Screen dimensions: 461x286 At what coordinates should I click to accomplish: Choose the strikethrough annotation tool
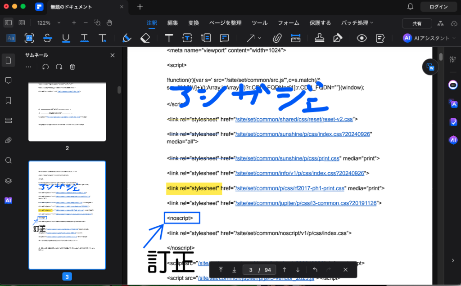pyautogui.click(x=47, y=38)
